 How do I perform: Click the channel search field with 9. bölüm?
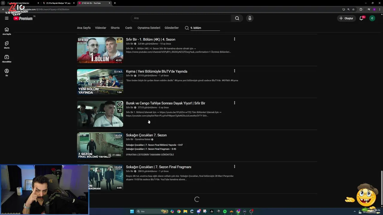[205, 28]
